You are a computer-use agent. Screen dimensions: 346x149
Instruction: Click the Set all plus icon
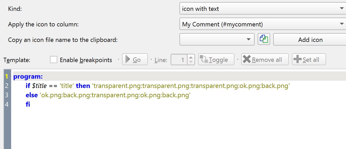coord(297,59)
